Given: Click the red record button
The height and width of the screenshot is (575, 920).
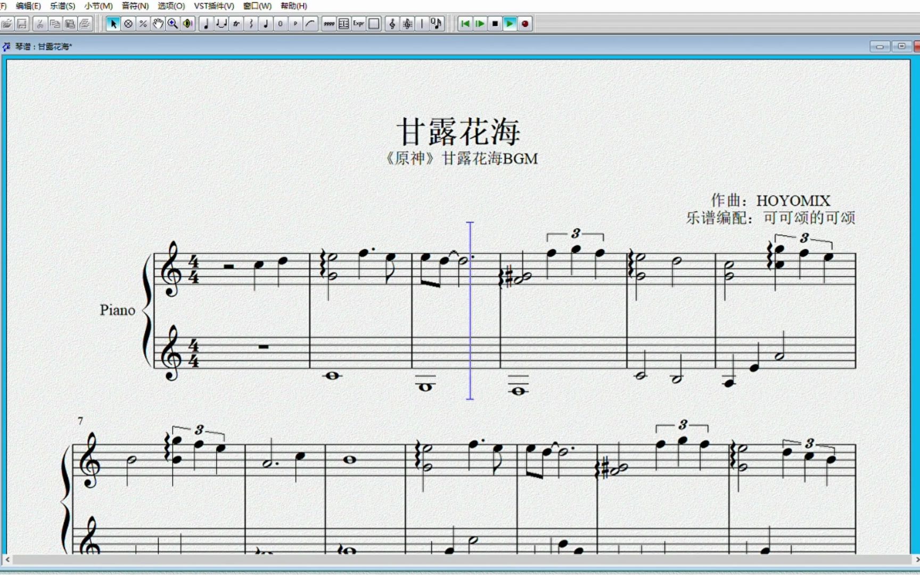Looking at the screenshot, I should pyautogui.click(x=525, y=23).
